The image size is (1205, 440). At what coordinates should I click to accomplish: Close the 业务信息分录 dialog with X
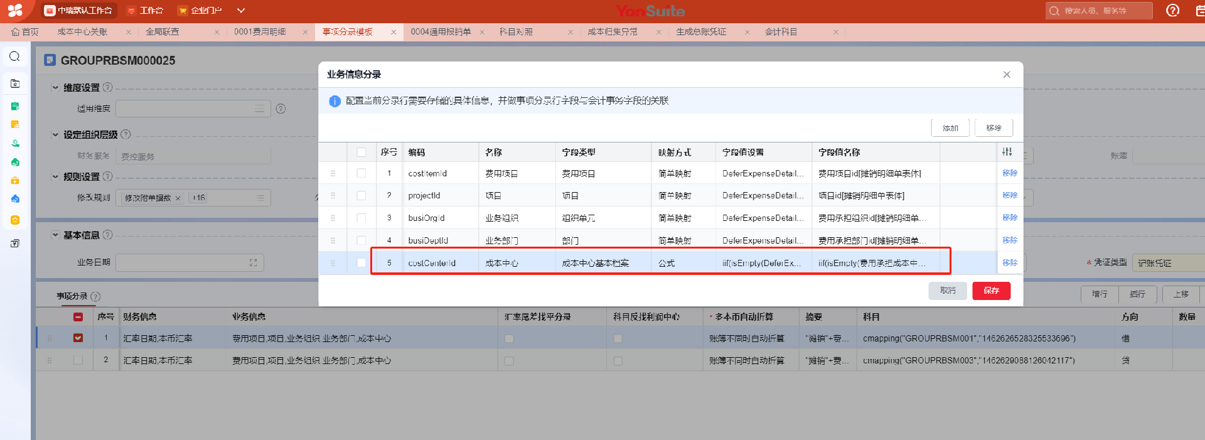pos(1007,75)
